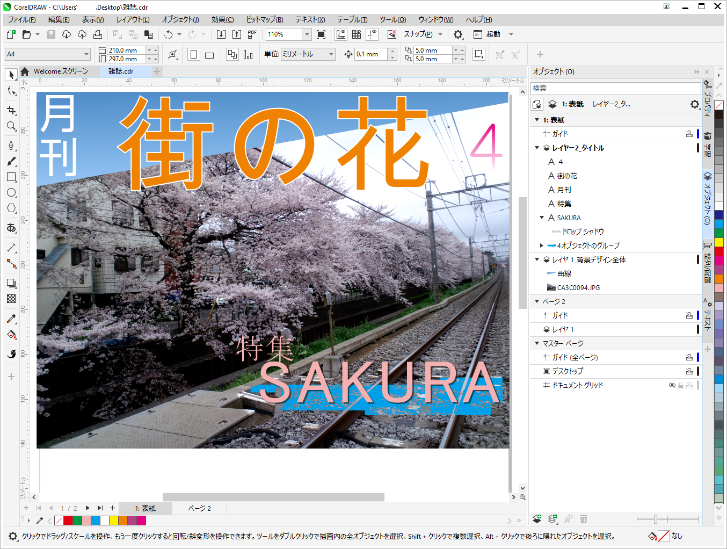Toggle print icon on ガイド (全ページ) row

(689, 357)
